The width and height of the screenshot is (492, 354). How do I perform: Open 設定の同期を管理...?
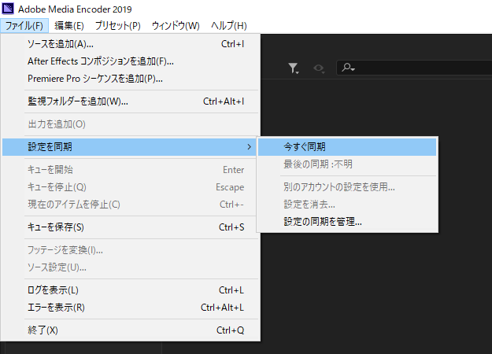[347, 222]
